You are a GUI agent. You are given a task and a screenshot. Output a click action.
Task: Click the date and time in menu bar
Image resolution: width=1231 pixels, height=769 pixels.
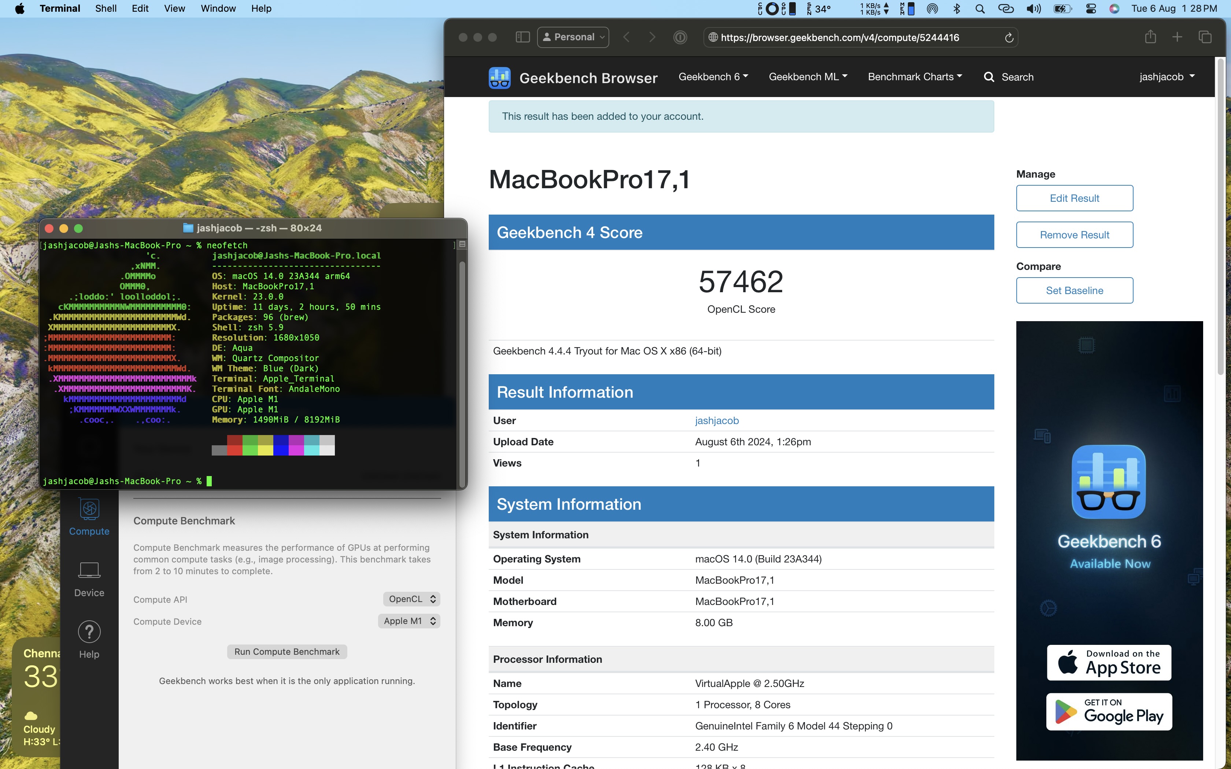[1174, 9]
